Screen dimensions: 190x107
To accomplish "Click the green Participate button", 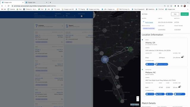I will [x=185, y=14].
